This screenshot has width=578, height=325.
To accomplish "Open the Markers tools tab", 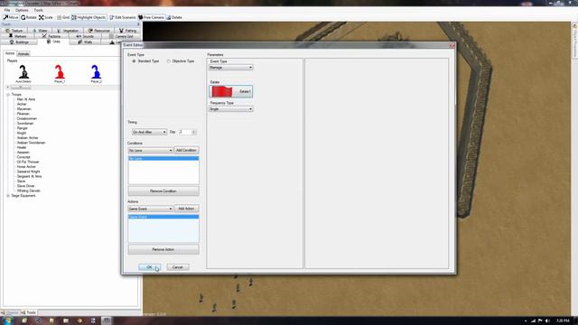I will [17, 36].
